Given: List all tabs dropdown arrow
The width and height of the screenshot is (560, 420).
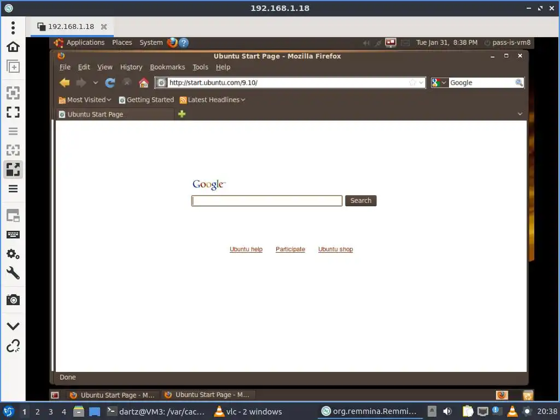Looking at the screenshot, I should point(520,114).
